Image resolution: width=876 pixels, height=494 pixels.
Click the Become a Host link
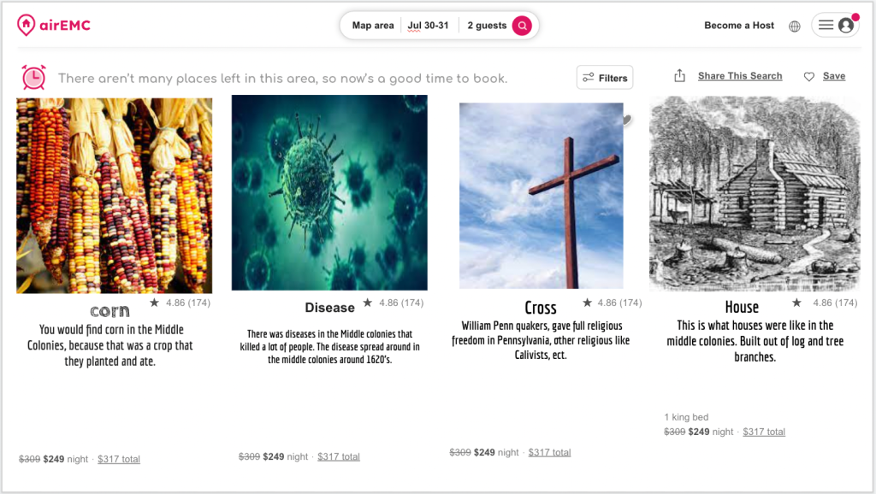739,26
